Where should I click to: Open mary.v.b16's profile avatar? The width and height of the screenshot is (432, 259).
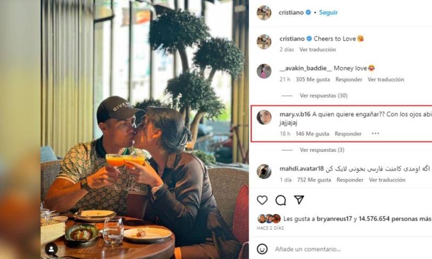[x=264, y=117]
